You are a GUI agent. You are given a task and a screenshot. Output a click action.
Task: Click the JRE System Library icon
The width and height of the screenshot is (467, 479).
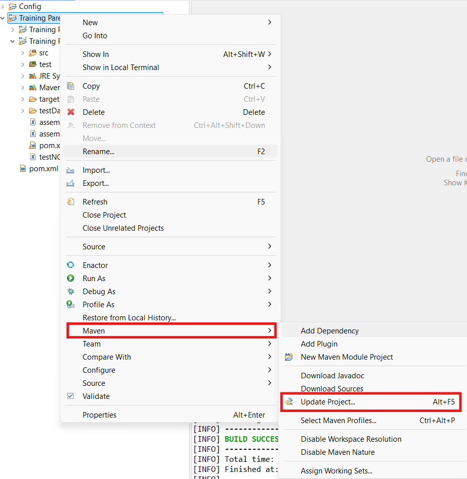33,76
